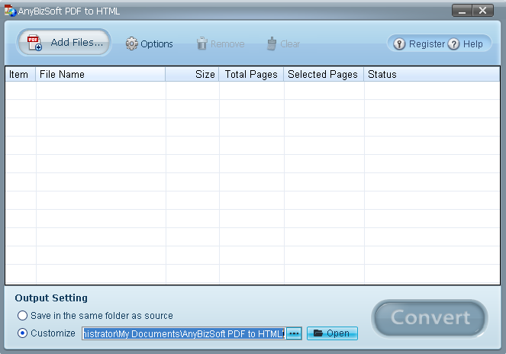Click the browse ellipsis button
Viewport: 506px width, 354px height.
pyautogui.click(x=294, y=333)
